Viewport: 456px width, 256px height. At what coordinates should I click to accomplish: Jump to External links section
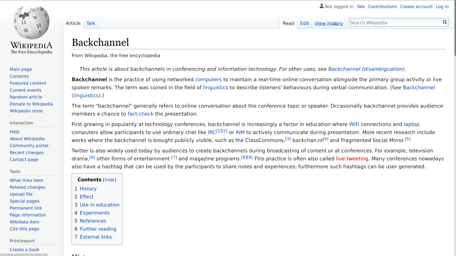click(x=96, y=237)
